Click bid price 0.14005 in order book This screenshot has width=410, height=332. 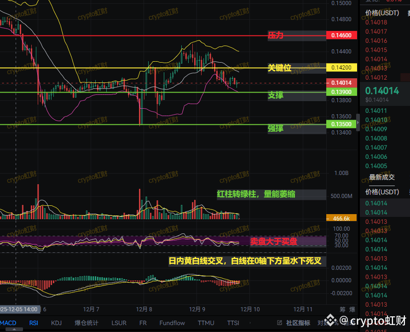click(376, 166)
